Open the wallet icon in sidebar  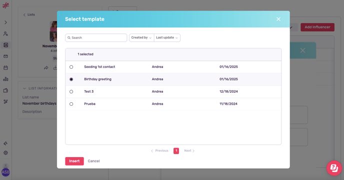click(5, 90)
